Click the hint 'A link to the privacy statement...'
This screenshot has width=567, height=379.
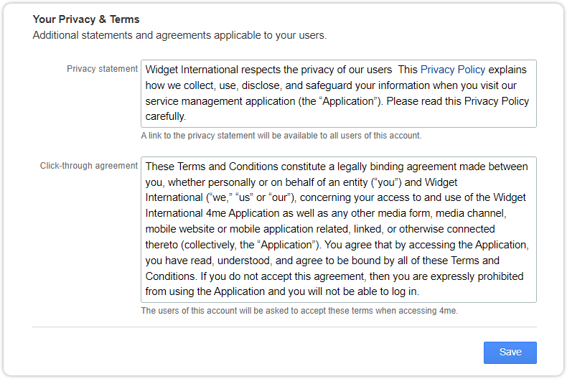(x=281, y=136)
